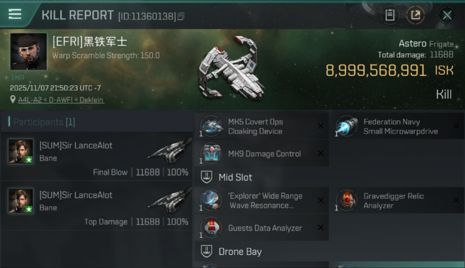465x268 pixels.
Task: Select Guests Data Analyzer icon
Action: pyautogui.click(x=211, y=228)
